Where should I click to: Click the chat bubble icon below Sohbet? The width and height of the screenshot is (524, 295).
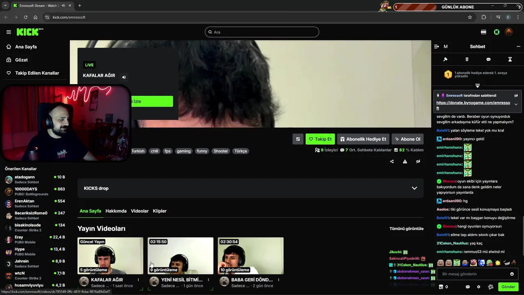point(488,59)
